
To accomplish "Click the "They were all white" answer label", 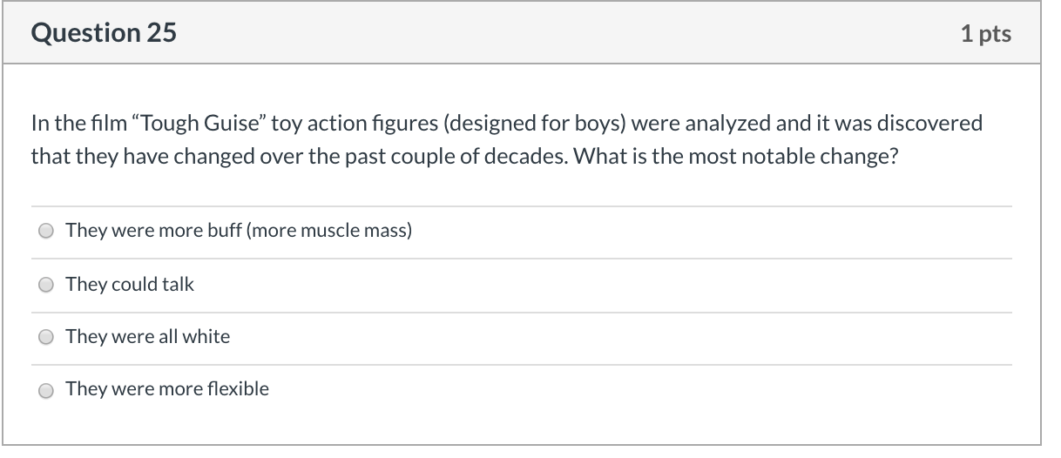I will [148, 337].
